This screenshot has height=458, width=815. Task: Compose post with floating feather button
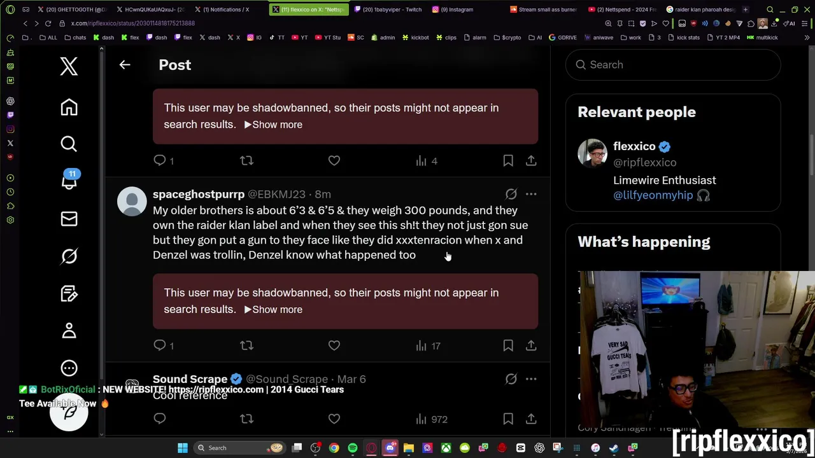click(x=69, y=412)
